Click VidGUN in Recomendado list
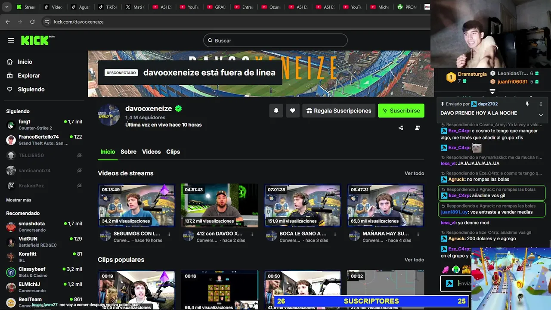Screen dimensions: 551x310 [44, 242]
